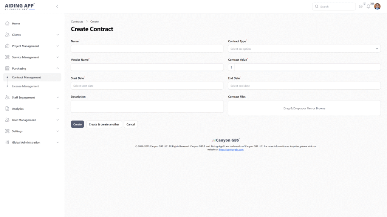Open the canyongbs.com website link
The width and height of the screenshot is (387, 217).
click(x=231, y=150)
